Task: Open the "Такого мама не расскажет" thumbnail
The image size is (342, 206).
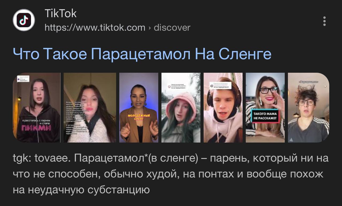Action: (265, 108)
